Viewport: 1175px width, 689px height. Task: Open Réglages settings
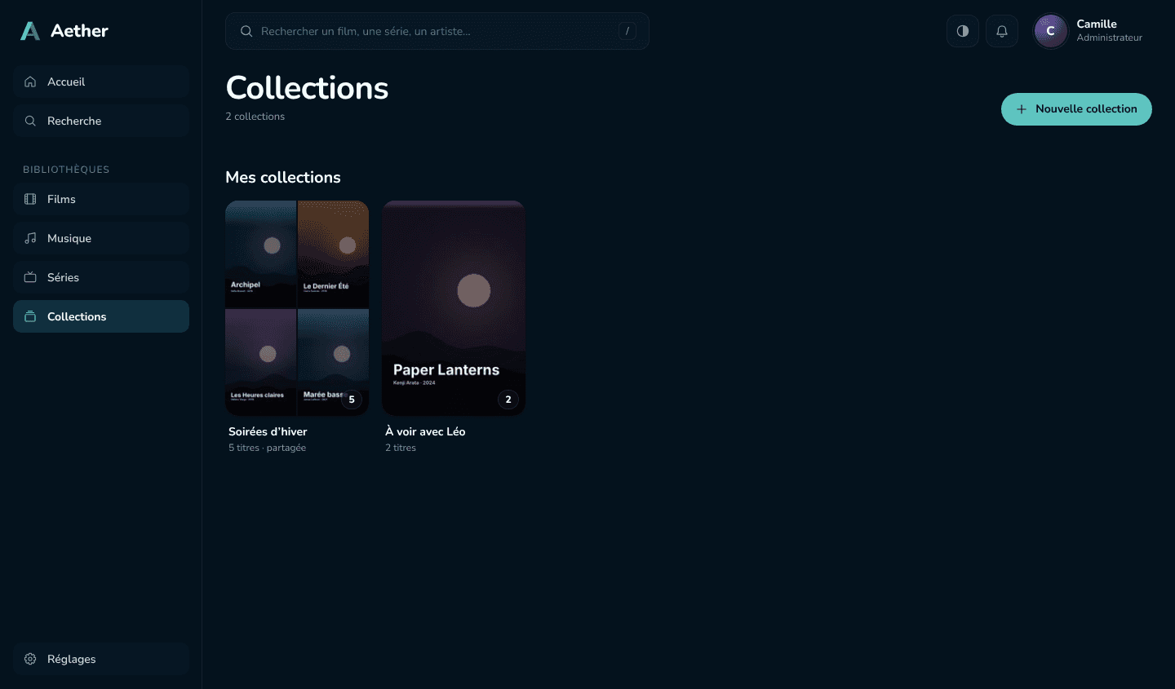101,659
